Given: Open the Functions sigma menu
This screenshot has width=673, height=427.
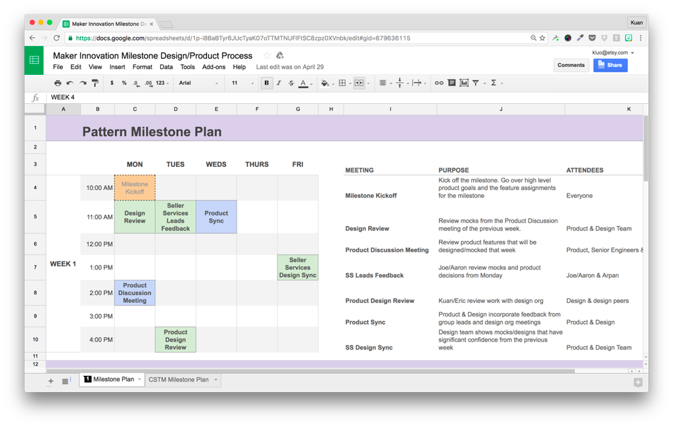Looking at the screenshot, I should point(494,83).
